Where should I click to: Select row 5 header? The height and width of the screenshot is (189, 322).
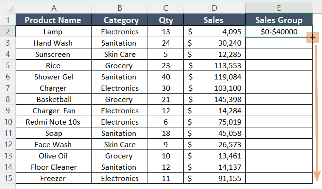(8, 66)
